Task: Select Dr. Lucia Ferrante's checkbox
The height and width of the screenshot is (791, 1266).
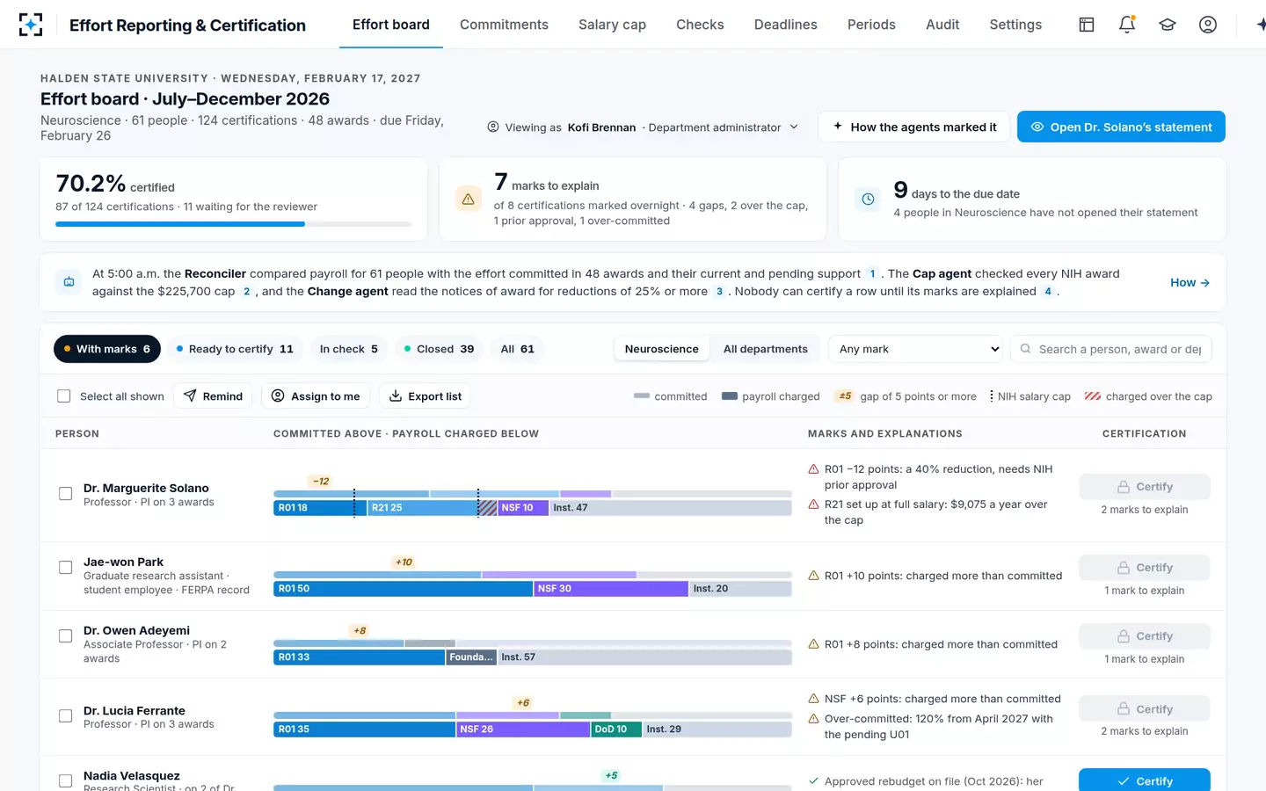Action: tap(65, 716)
